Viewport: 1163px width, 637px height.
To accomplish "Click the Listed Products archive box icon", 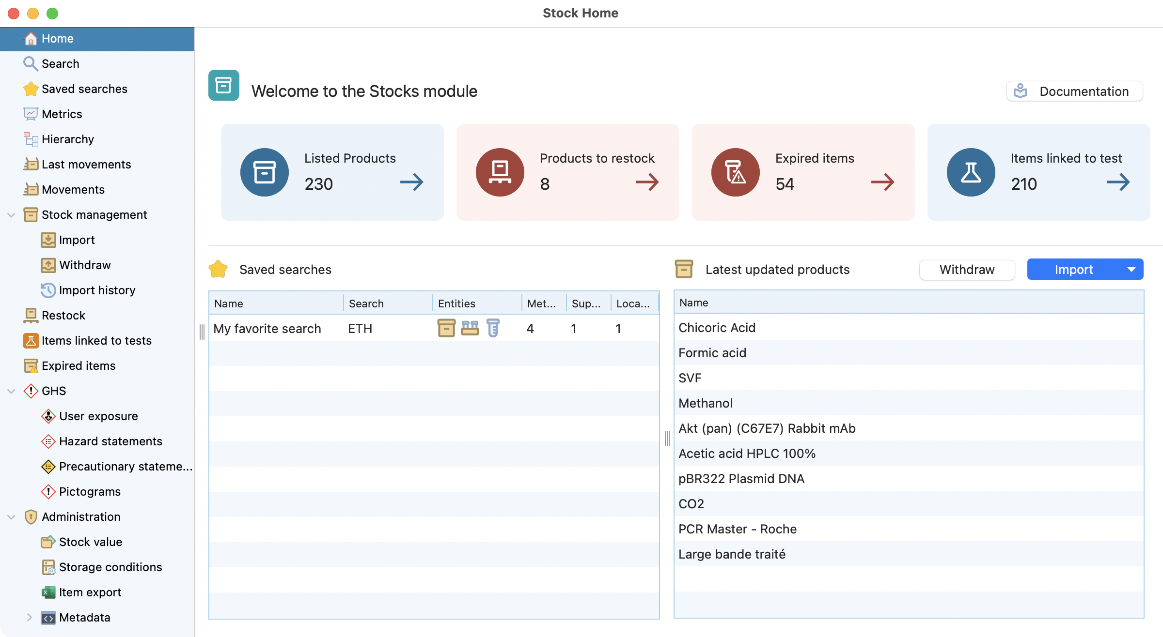I will [264, 172].
